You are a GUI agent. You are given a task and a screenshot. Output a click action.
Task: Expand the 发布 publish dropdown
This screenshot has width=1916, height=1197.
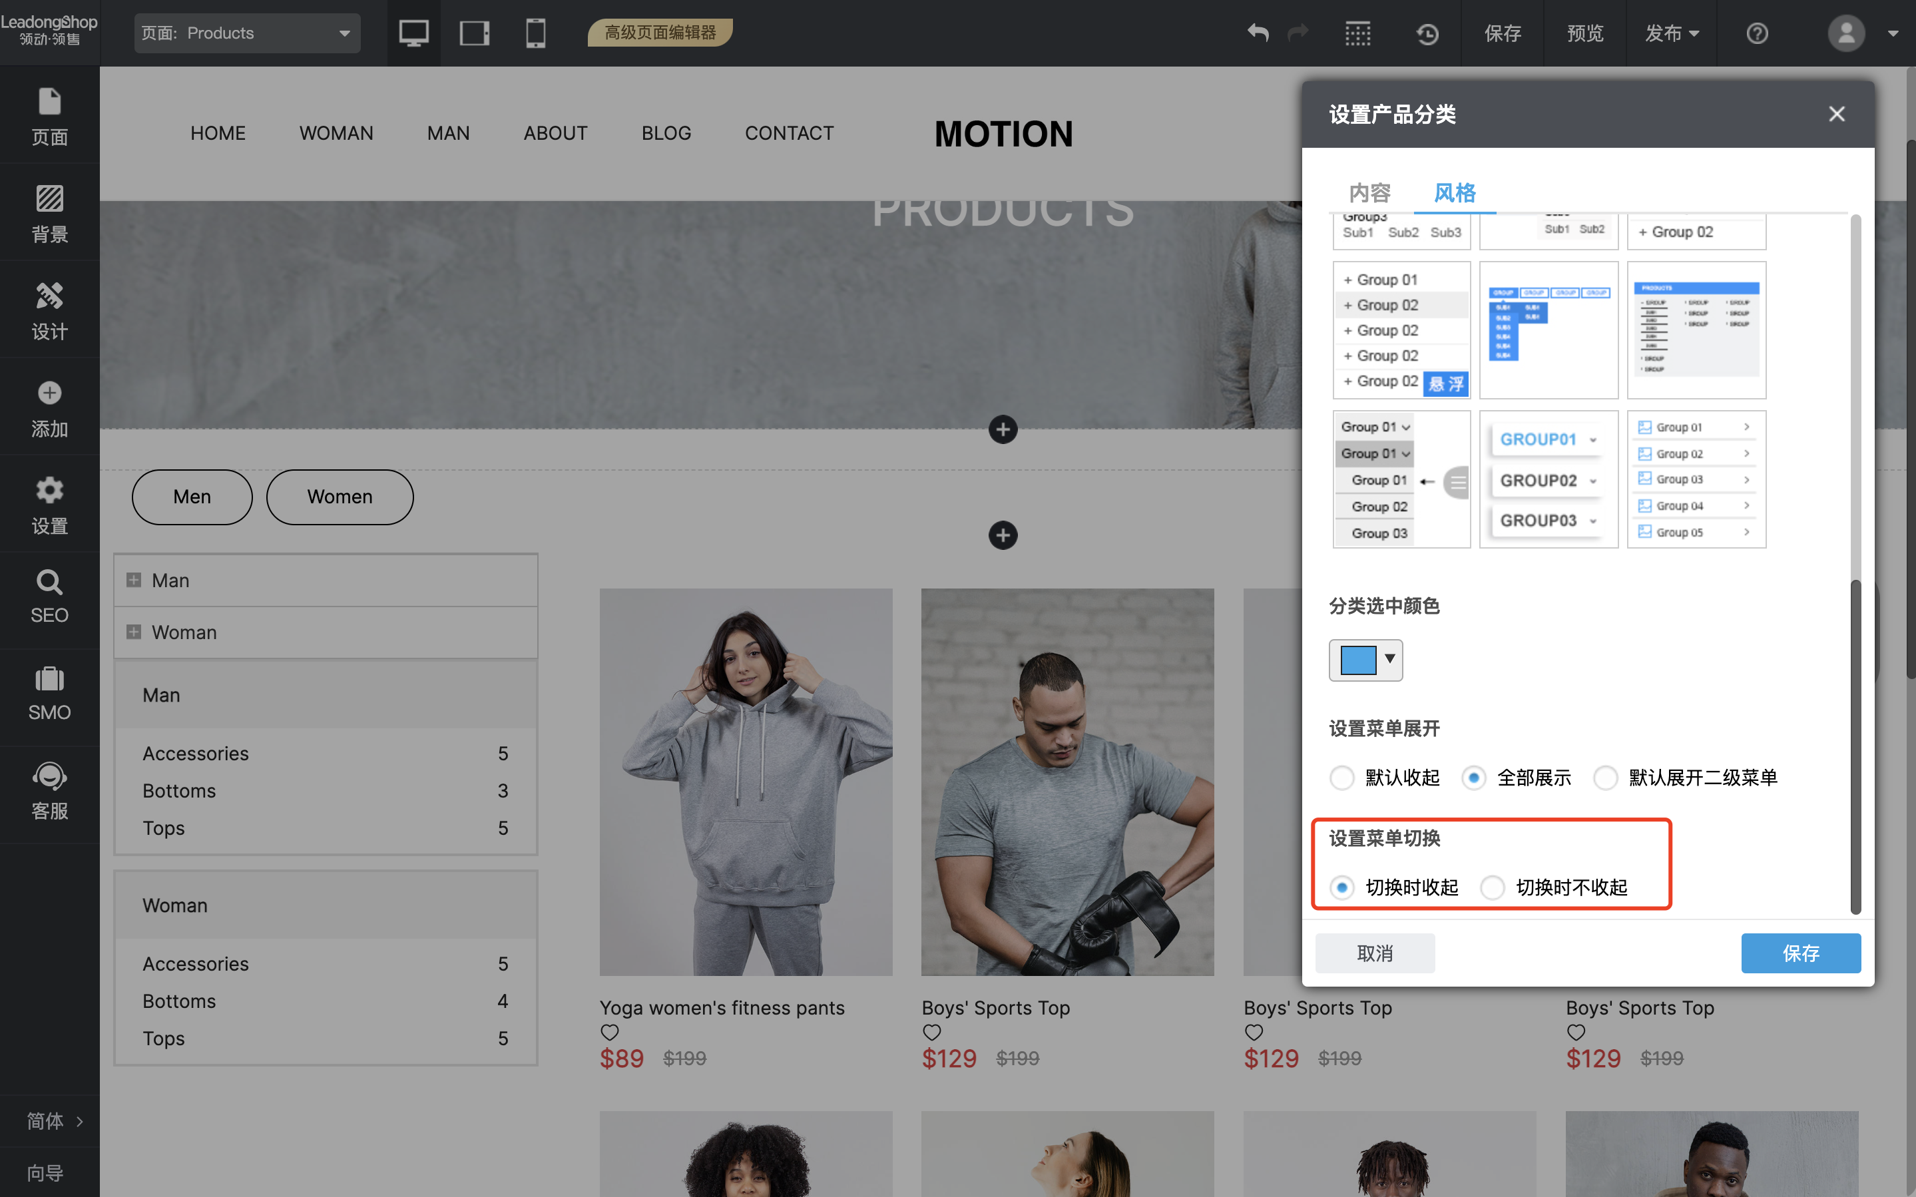(1672, 33)
